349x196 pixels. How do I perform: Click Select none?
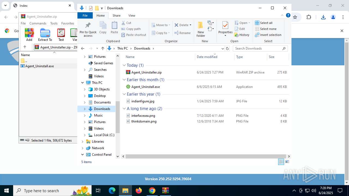click(x=266, y=29)
